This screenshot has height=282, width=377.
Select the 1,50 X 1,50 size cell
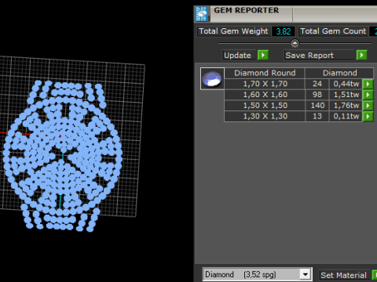coord(265,106)
